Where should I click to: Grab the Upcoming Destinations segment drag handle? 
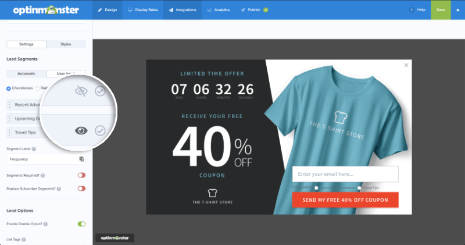pyautogui.click(x=9, y=119)
